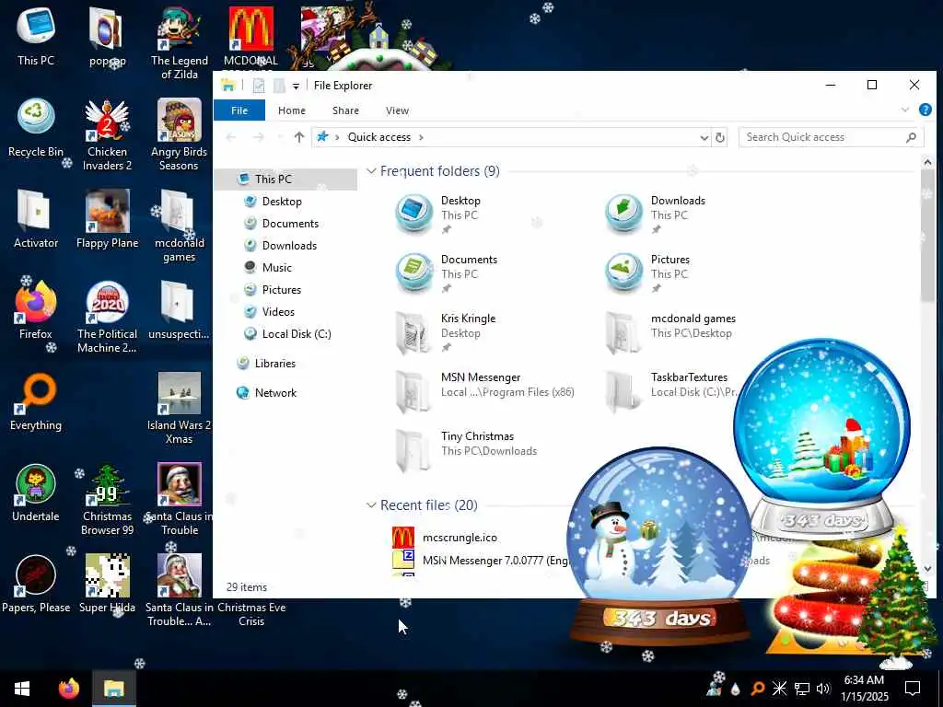Open The Legend of Zilda shortcut
Screen dimensions: 943x707
179,42
